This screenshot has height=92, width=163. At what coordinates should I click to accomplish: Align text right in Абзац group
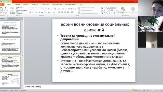coord(65,12)
